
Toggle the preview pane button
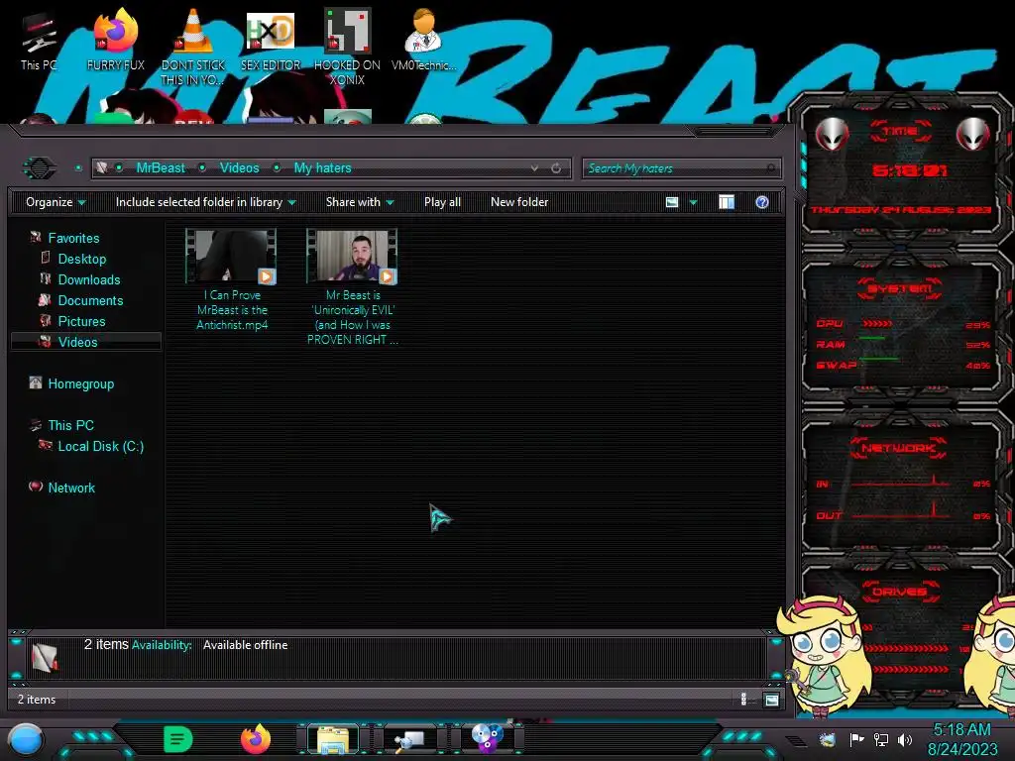(727, 202)
